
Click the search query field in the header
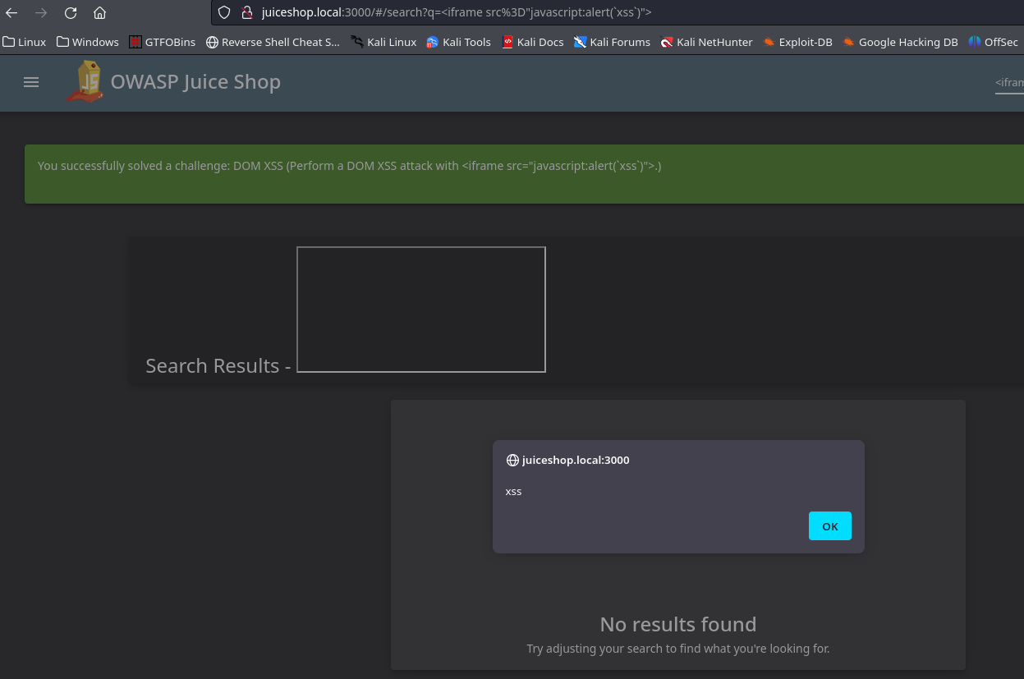(x=1008, y=82)
